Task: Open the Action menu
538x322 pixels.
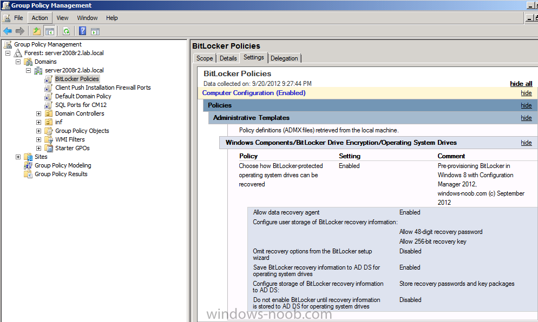Action: click(40, 18)
